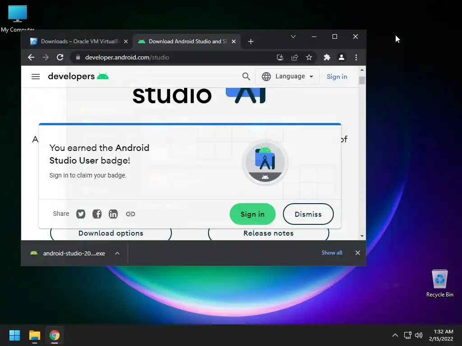This screenshot has height=346, width=462.
Task: Click the browser forward arrow
Action: coord(46,57)
